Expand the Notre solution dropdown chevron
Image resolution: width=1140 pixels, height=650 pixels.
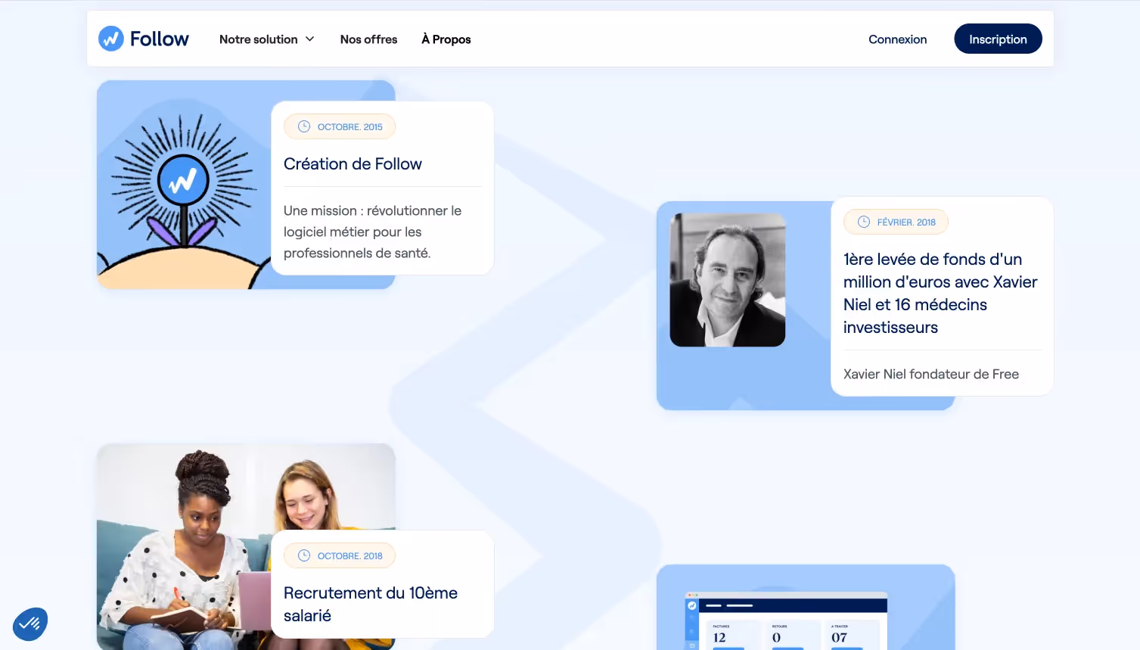[x=309, y=39]
